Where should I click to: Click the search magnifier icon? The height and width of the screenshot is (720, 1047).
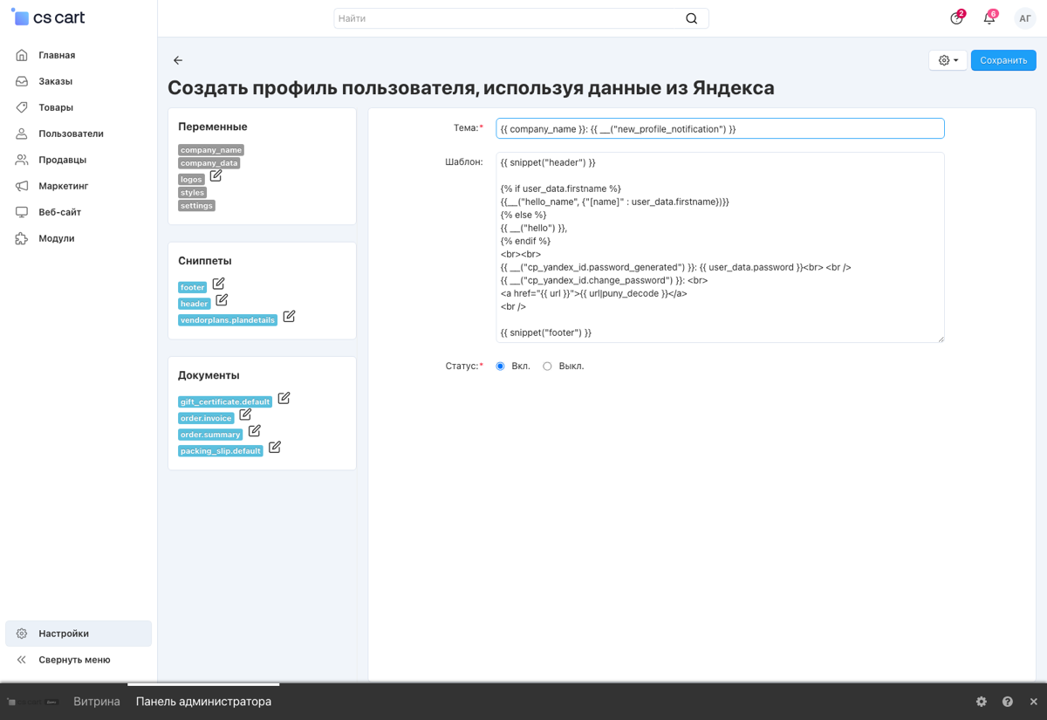click(692, 18)
